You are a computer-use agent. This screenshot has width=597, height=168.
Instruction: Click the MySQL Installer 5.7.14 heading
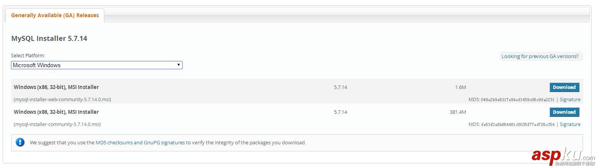pyautogui.click(x=49, y=39)
